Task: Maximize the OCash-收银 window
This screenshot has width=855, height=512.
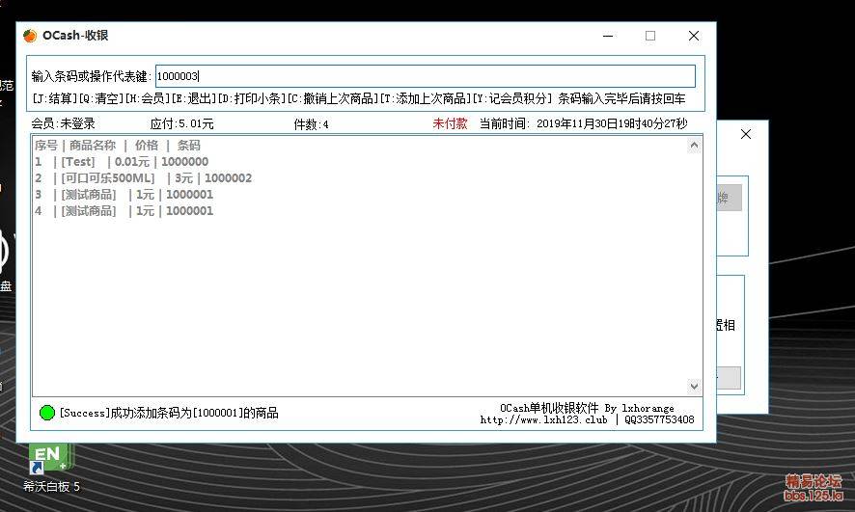Action: [650, 36]
